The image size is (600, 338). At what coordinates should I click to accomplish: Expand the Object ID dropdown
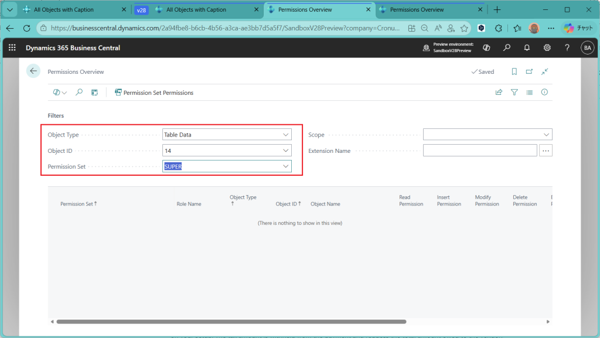(285, 151)
